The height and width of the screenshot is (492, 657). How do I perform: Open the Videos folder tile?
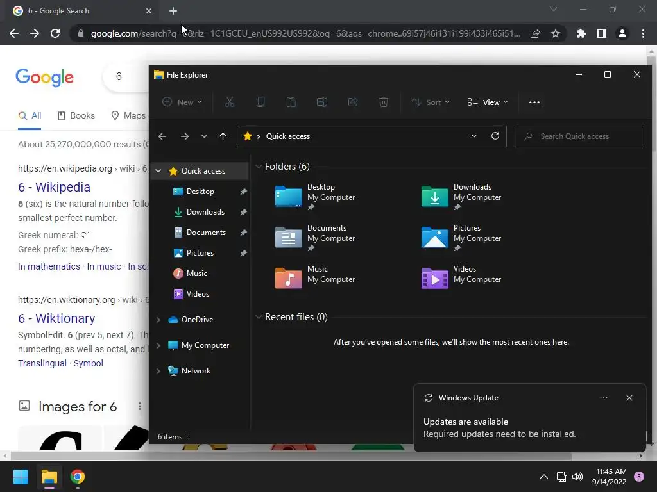click(461, 279)
